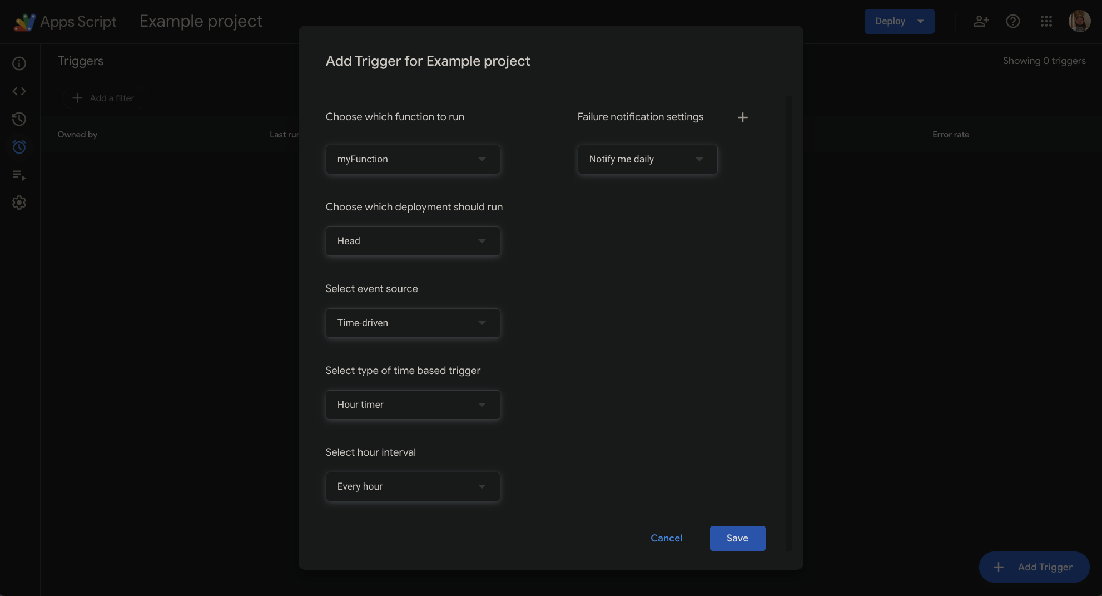This screenshot has width=1102, height=596.
Task: Open Project Settings via the gear icon
Action: pyautogui.click(x=19, y=203)
